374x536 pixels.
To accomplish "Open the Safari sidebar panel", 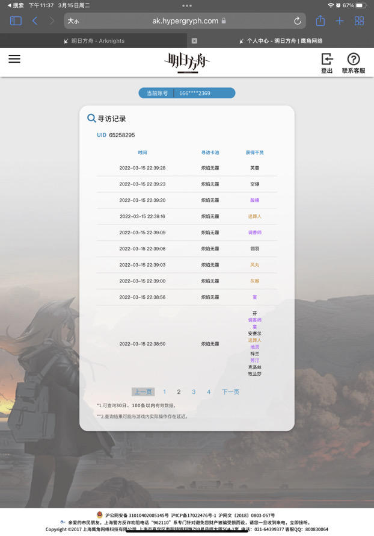I will [16, 21].
